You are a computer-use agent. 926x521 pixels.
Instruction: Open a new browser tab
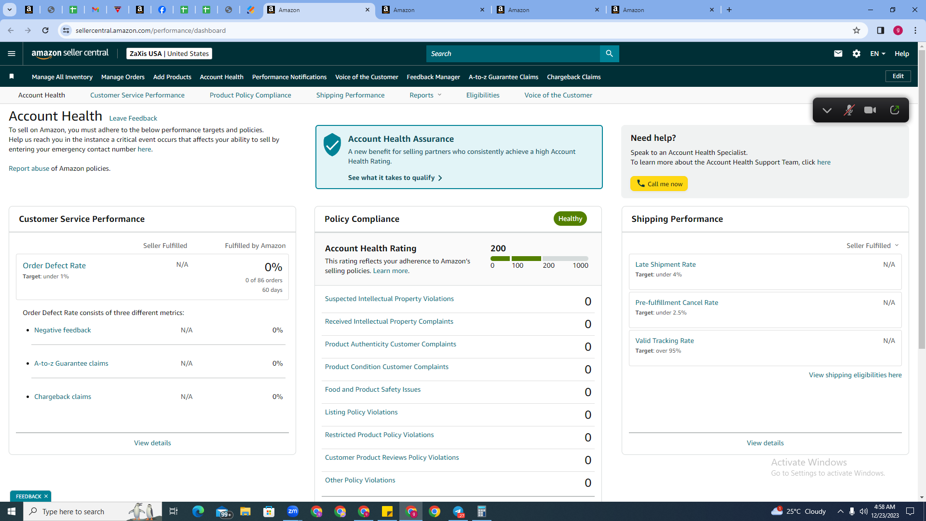(x=729, y=10)
